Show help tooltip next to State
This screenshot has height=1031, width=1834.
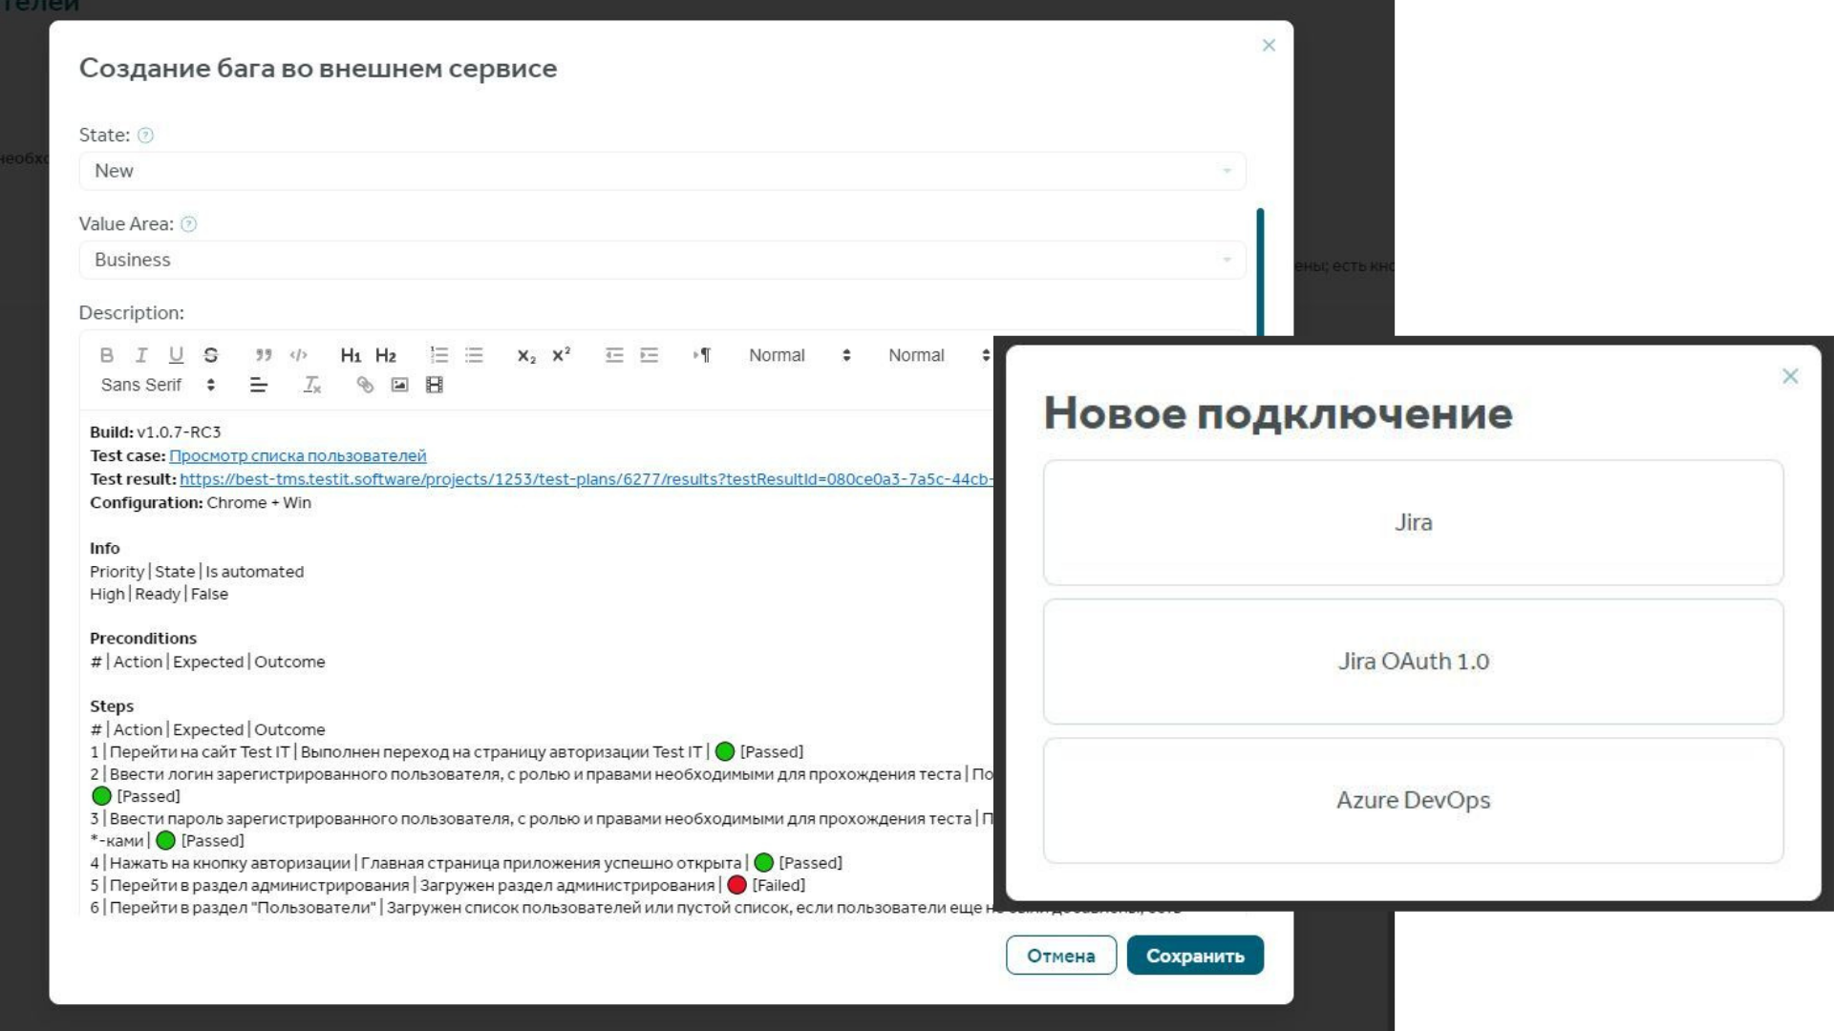point(145,136)
